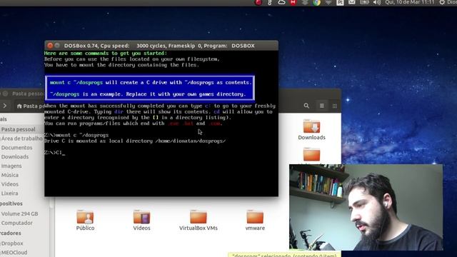The image size is (457, 257).
Task: Open the battery indicator menu
Action: [x=364, y=3]
